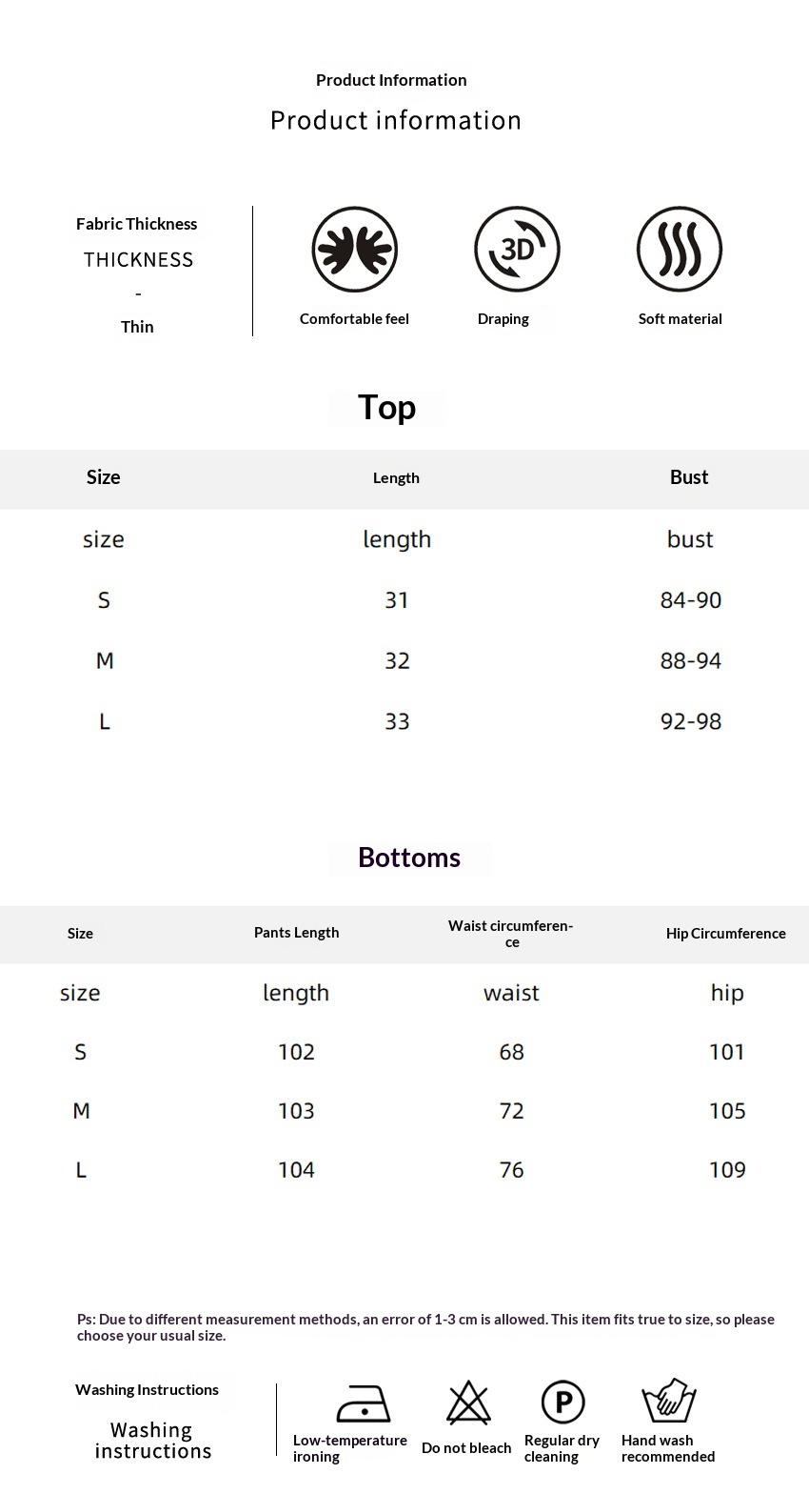
Task: Click the 84-90 bust value for S
Action: pos(691,600)
